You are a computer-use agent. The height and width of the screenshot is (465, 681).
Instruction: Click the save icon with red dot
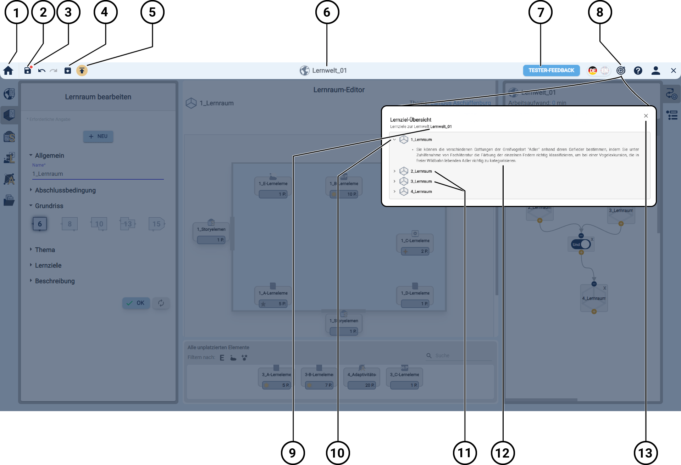[28, 71]
